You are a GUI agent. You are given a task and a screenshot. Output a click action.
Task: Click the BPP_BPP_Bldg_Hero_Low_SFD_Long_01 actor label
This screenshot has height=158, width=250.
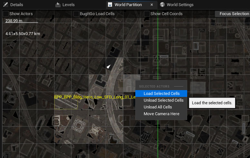click(x=95, y=97)
